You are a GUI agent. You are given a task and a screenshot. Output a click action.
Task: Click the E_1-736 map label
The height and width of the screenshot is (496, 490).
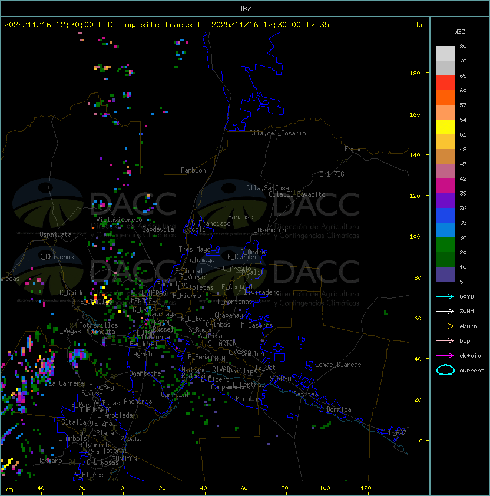pyautogui.click(x=332, y=174)
